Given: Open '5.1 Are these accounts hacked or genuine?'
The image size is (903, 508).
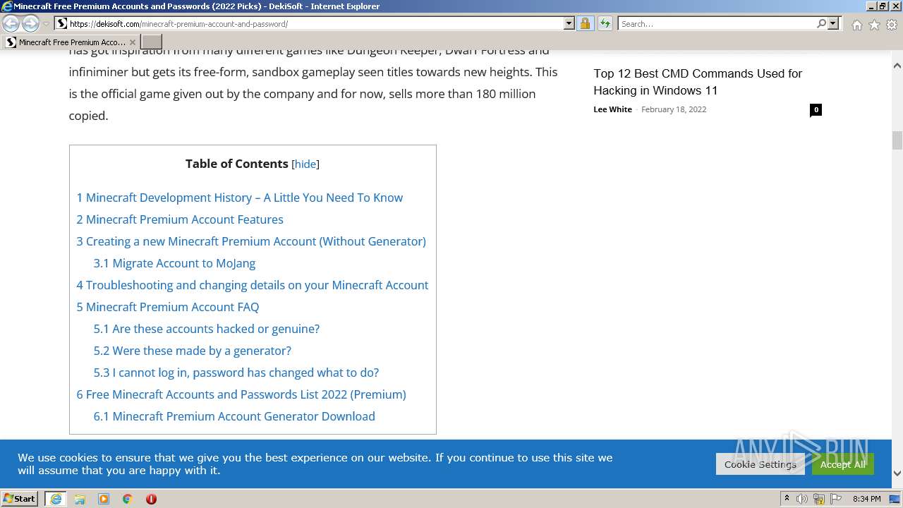Looking at the screenshot, I should pos(207,329).
